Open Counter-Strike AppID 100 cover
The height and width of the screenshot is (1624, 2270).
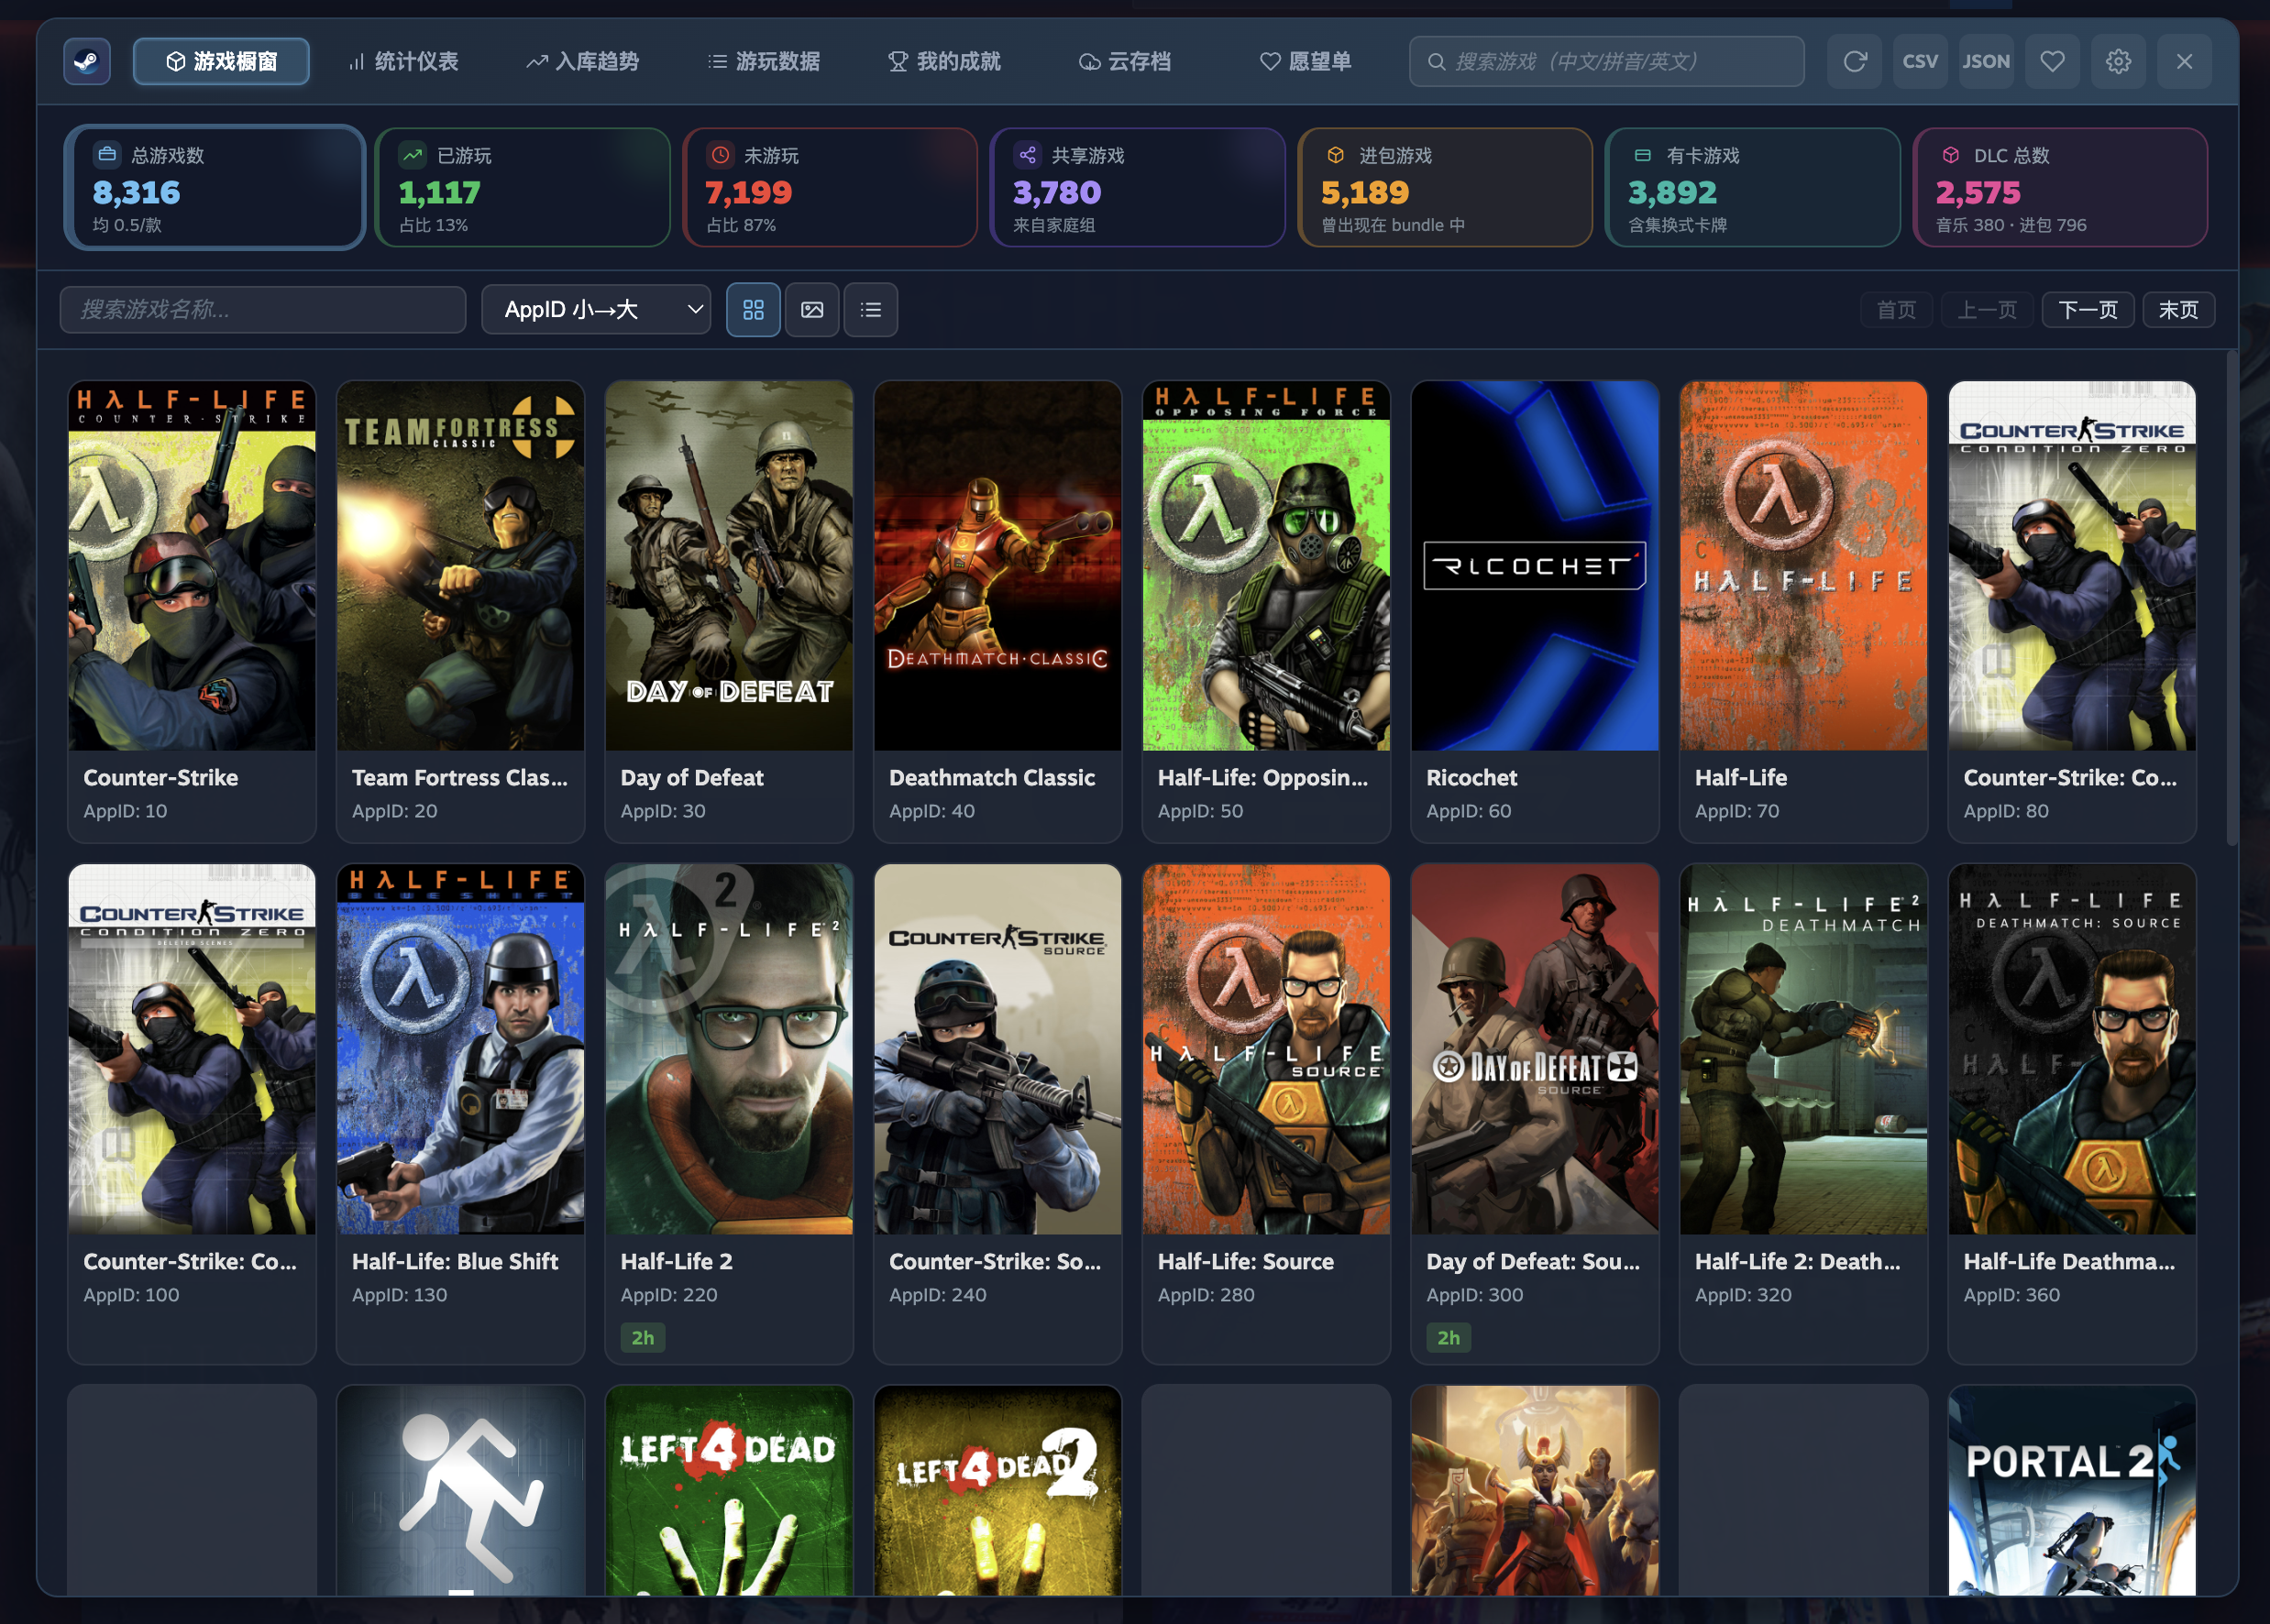click(193, 1049)
